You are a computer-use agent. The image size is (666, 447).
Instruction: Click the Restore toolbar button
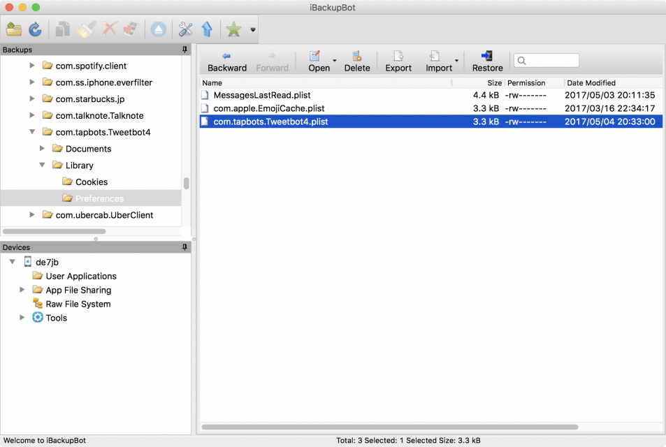point(487,62)
